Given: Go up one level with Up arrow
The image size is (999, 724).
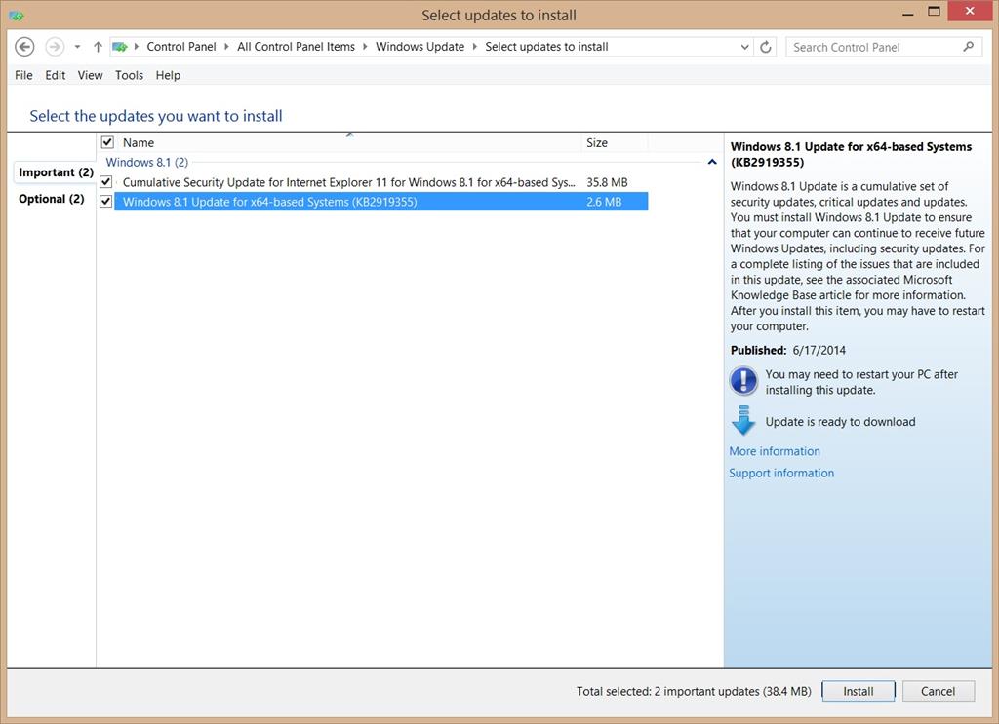Looking at the screenshot, I should pos(98,47).
